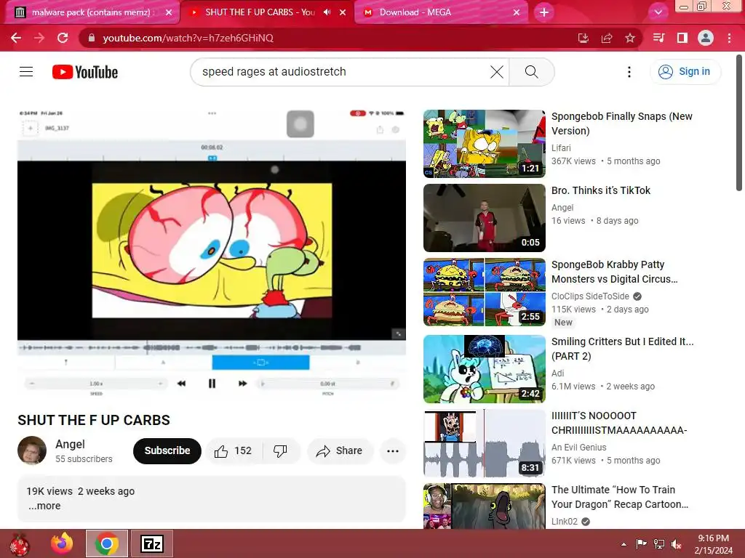Open IT'S NOOOOOT CHRISTMAAAS video thumbnail

tap(484, 443)
